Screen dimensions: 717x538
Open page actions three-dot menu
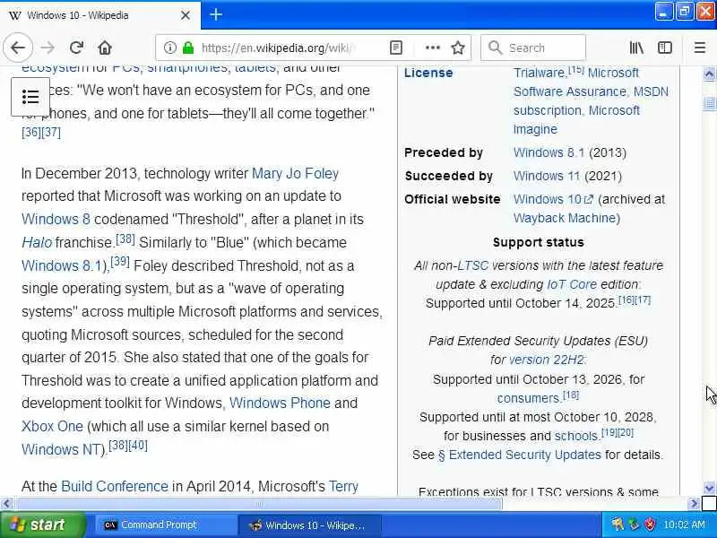point(433,48)
